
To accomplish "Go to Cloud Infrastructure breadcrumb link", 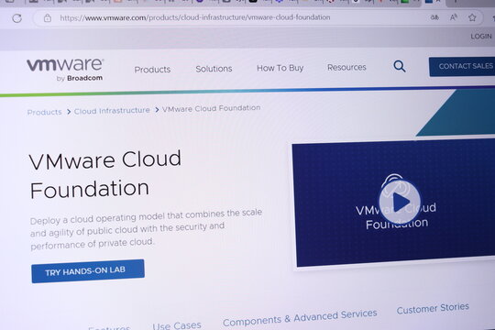I will (x=112, y=111).
